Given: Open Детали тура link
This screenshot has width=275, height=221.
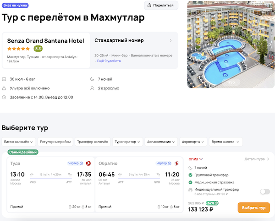Looking at the screenshot, I should coord(257,159).
